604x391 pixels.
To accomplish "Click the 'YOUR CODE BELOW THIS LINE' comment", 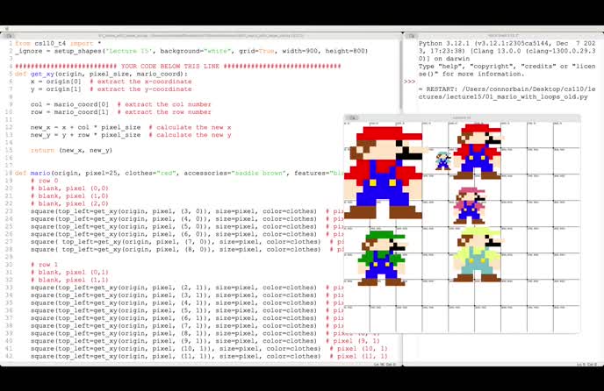I will pyautogui.click(x=177, y=67).
